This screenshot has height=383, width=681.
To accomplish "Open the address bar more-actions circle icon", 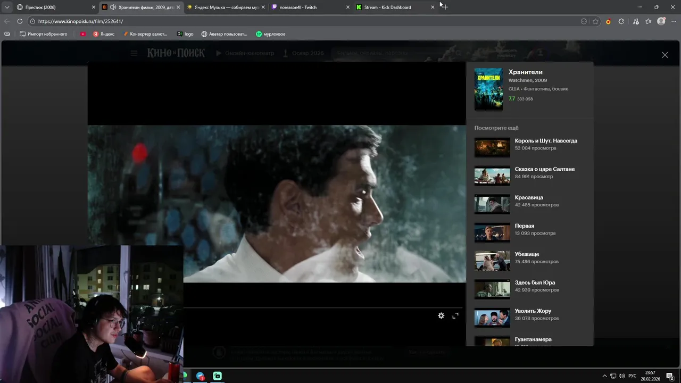I will (584, 21).
